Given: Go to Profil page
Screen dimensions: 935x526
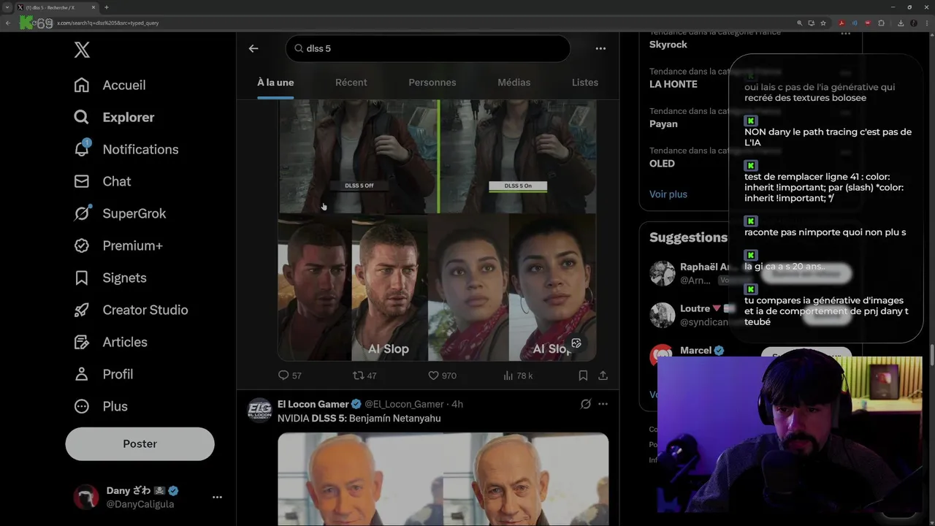Looking at the screenshot, I should point(103,374).
